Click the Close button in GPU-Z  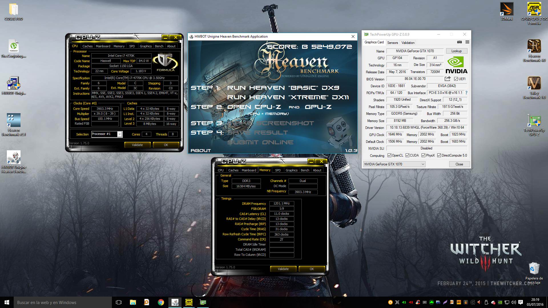[x=459, y=164]
